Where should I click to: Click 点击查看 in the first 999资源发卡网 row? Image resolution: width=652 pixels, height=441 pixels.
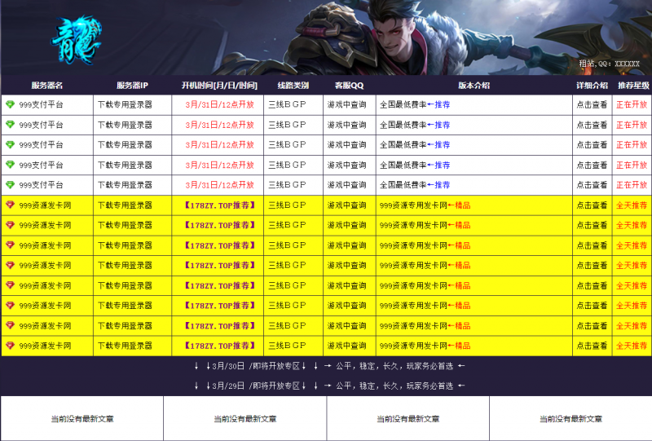[592, 205]
